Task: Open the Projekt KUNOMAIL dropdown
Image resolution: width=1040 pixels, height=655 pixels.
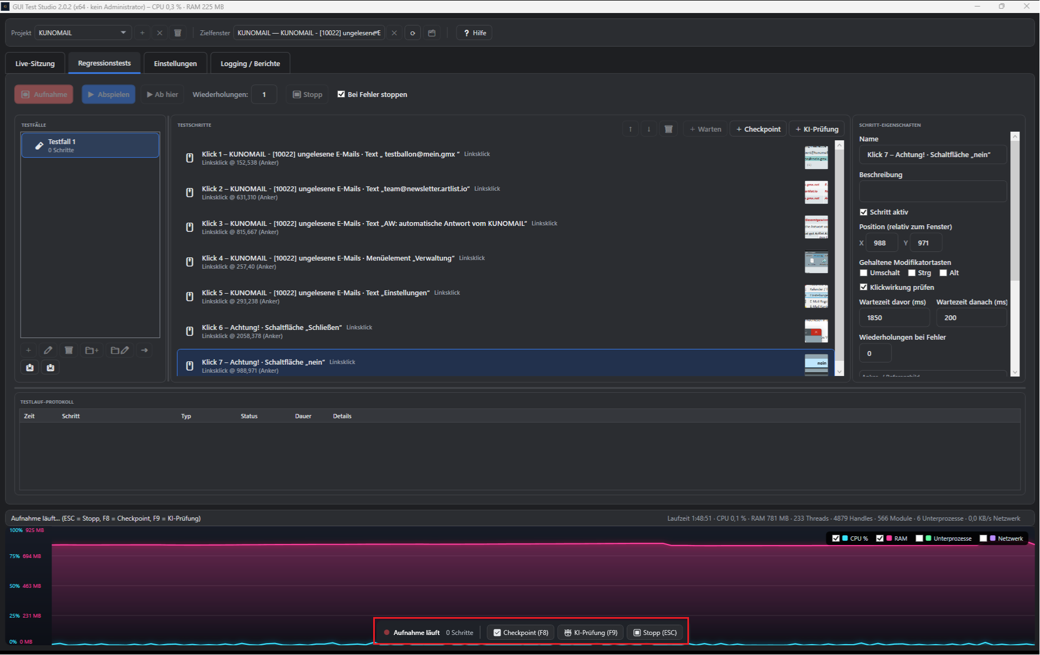Action: pyautogui.click(x=83, y=33)
